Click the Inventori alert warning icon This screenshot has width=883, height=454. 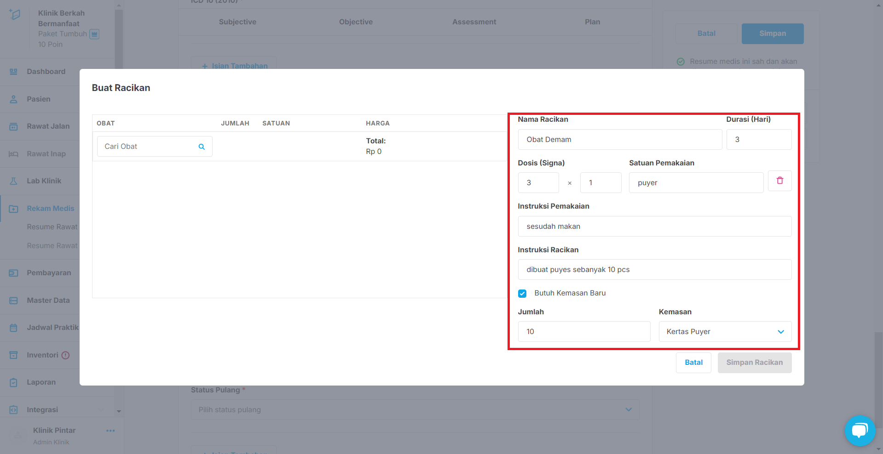(x=65, y=355)
